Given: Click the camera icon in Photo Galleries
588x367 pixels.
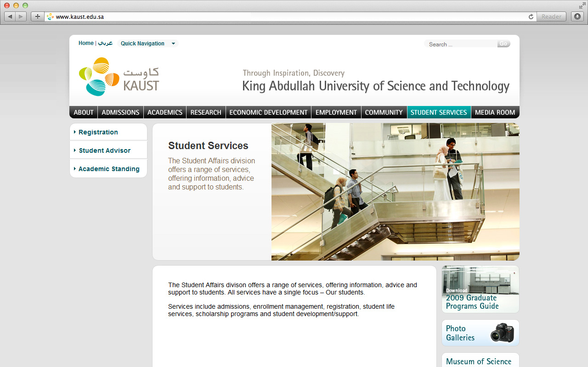Looking at the screenshot, I should 502,333.
